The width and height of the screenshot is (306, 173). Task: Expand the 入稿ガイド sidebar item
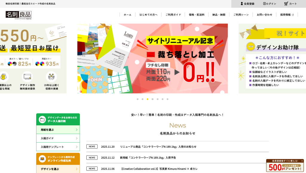coord(58,138)
